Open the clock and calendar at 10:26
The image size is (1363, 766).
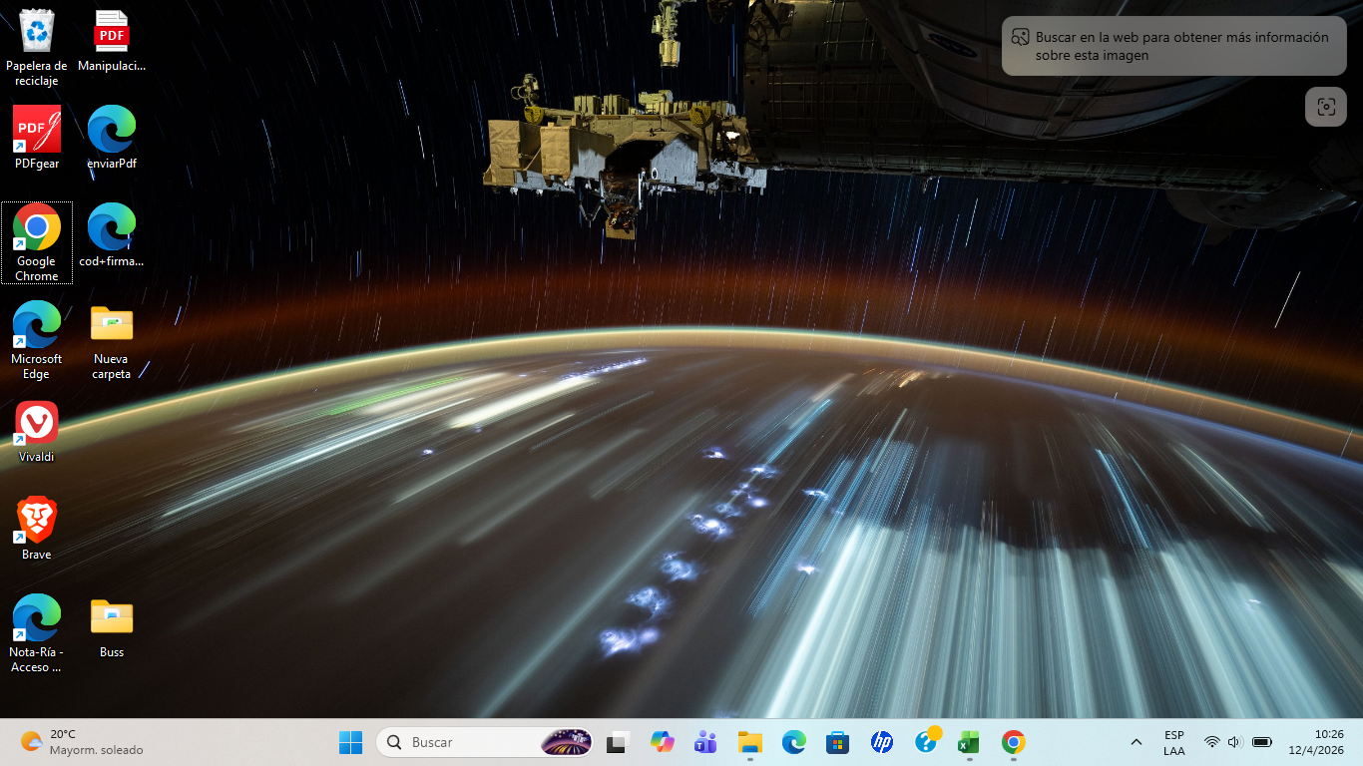pyautogui.click(x=1316, y=742)
